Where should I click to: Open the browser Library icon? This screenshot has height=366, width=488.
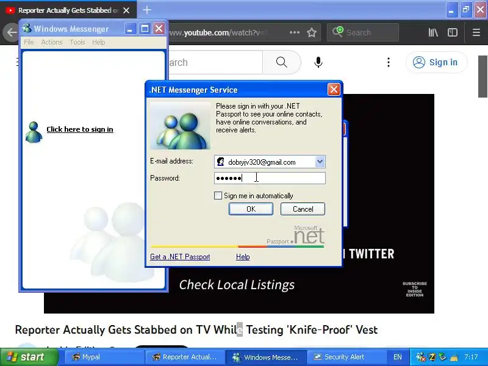coord(433,32)
